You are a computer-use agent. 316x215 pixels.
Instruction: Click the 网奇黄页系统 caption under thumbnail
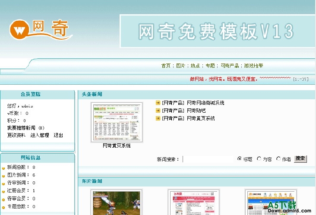tap(117, 145)
